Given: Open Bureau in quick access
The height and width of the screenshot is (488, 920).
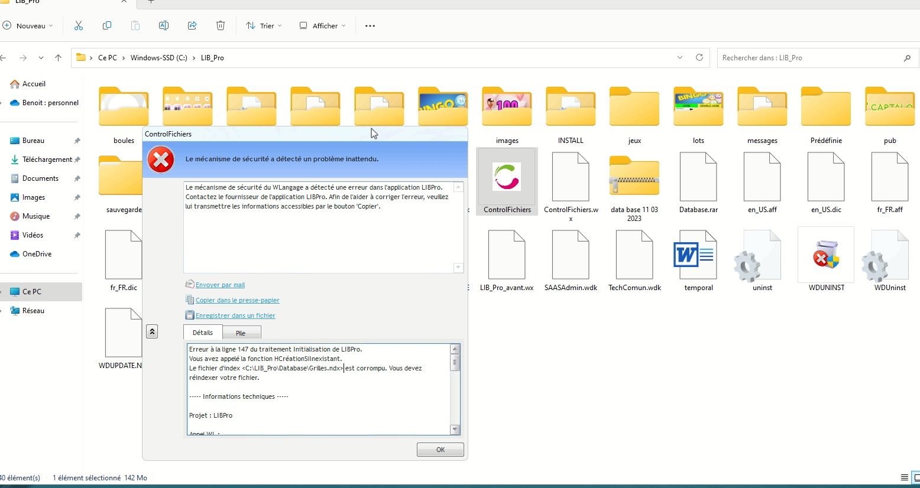Looking at the screenshot, I should (33, 141).
